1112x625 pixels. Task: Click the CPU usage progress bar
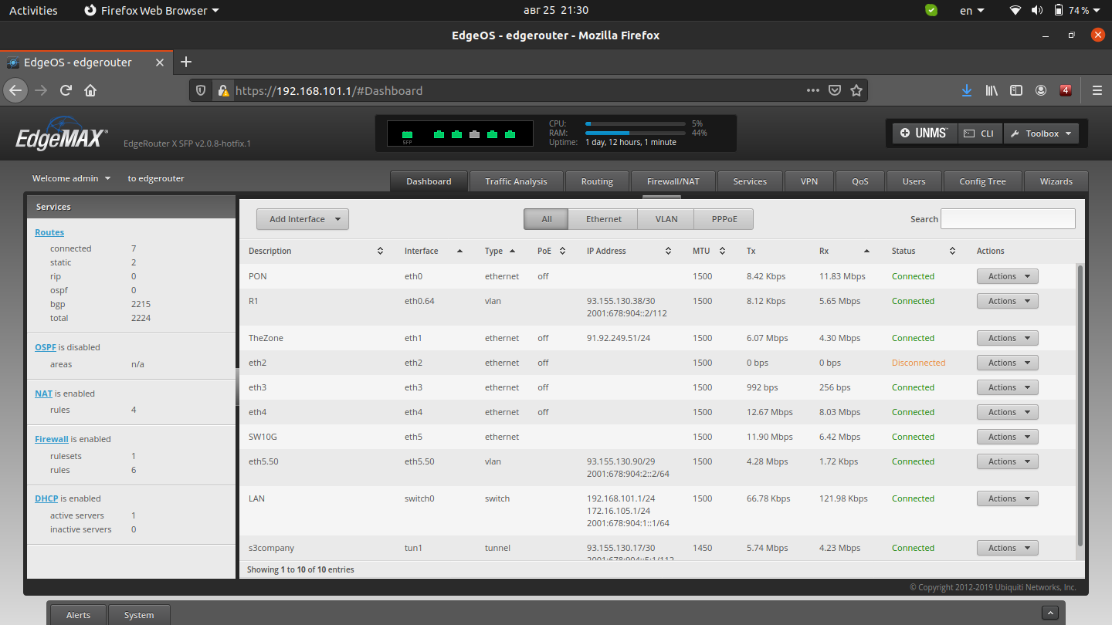point(635,123)
